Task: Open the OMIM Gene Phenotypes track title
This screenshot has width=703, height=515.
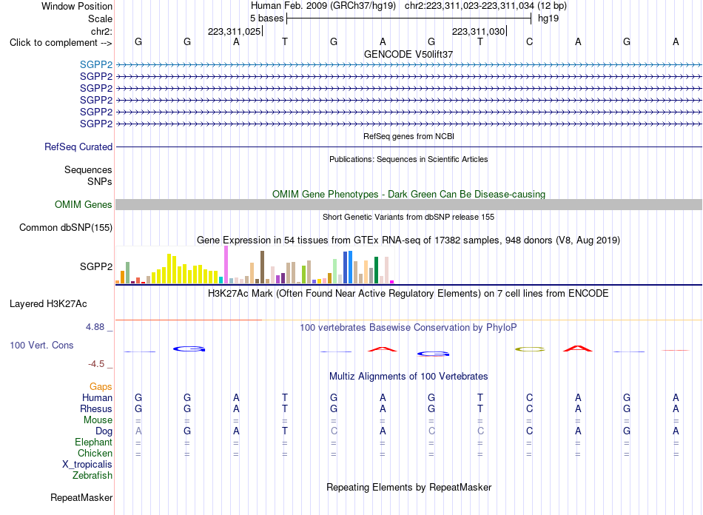Action: coord(409,194)
